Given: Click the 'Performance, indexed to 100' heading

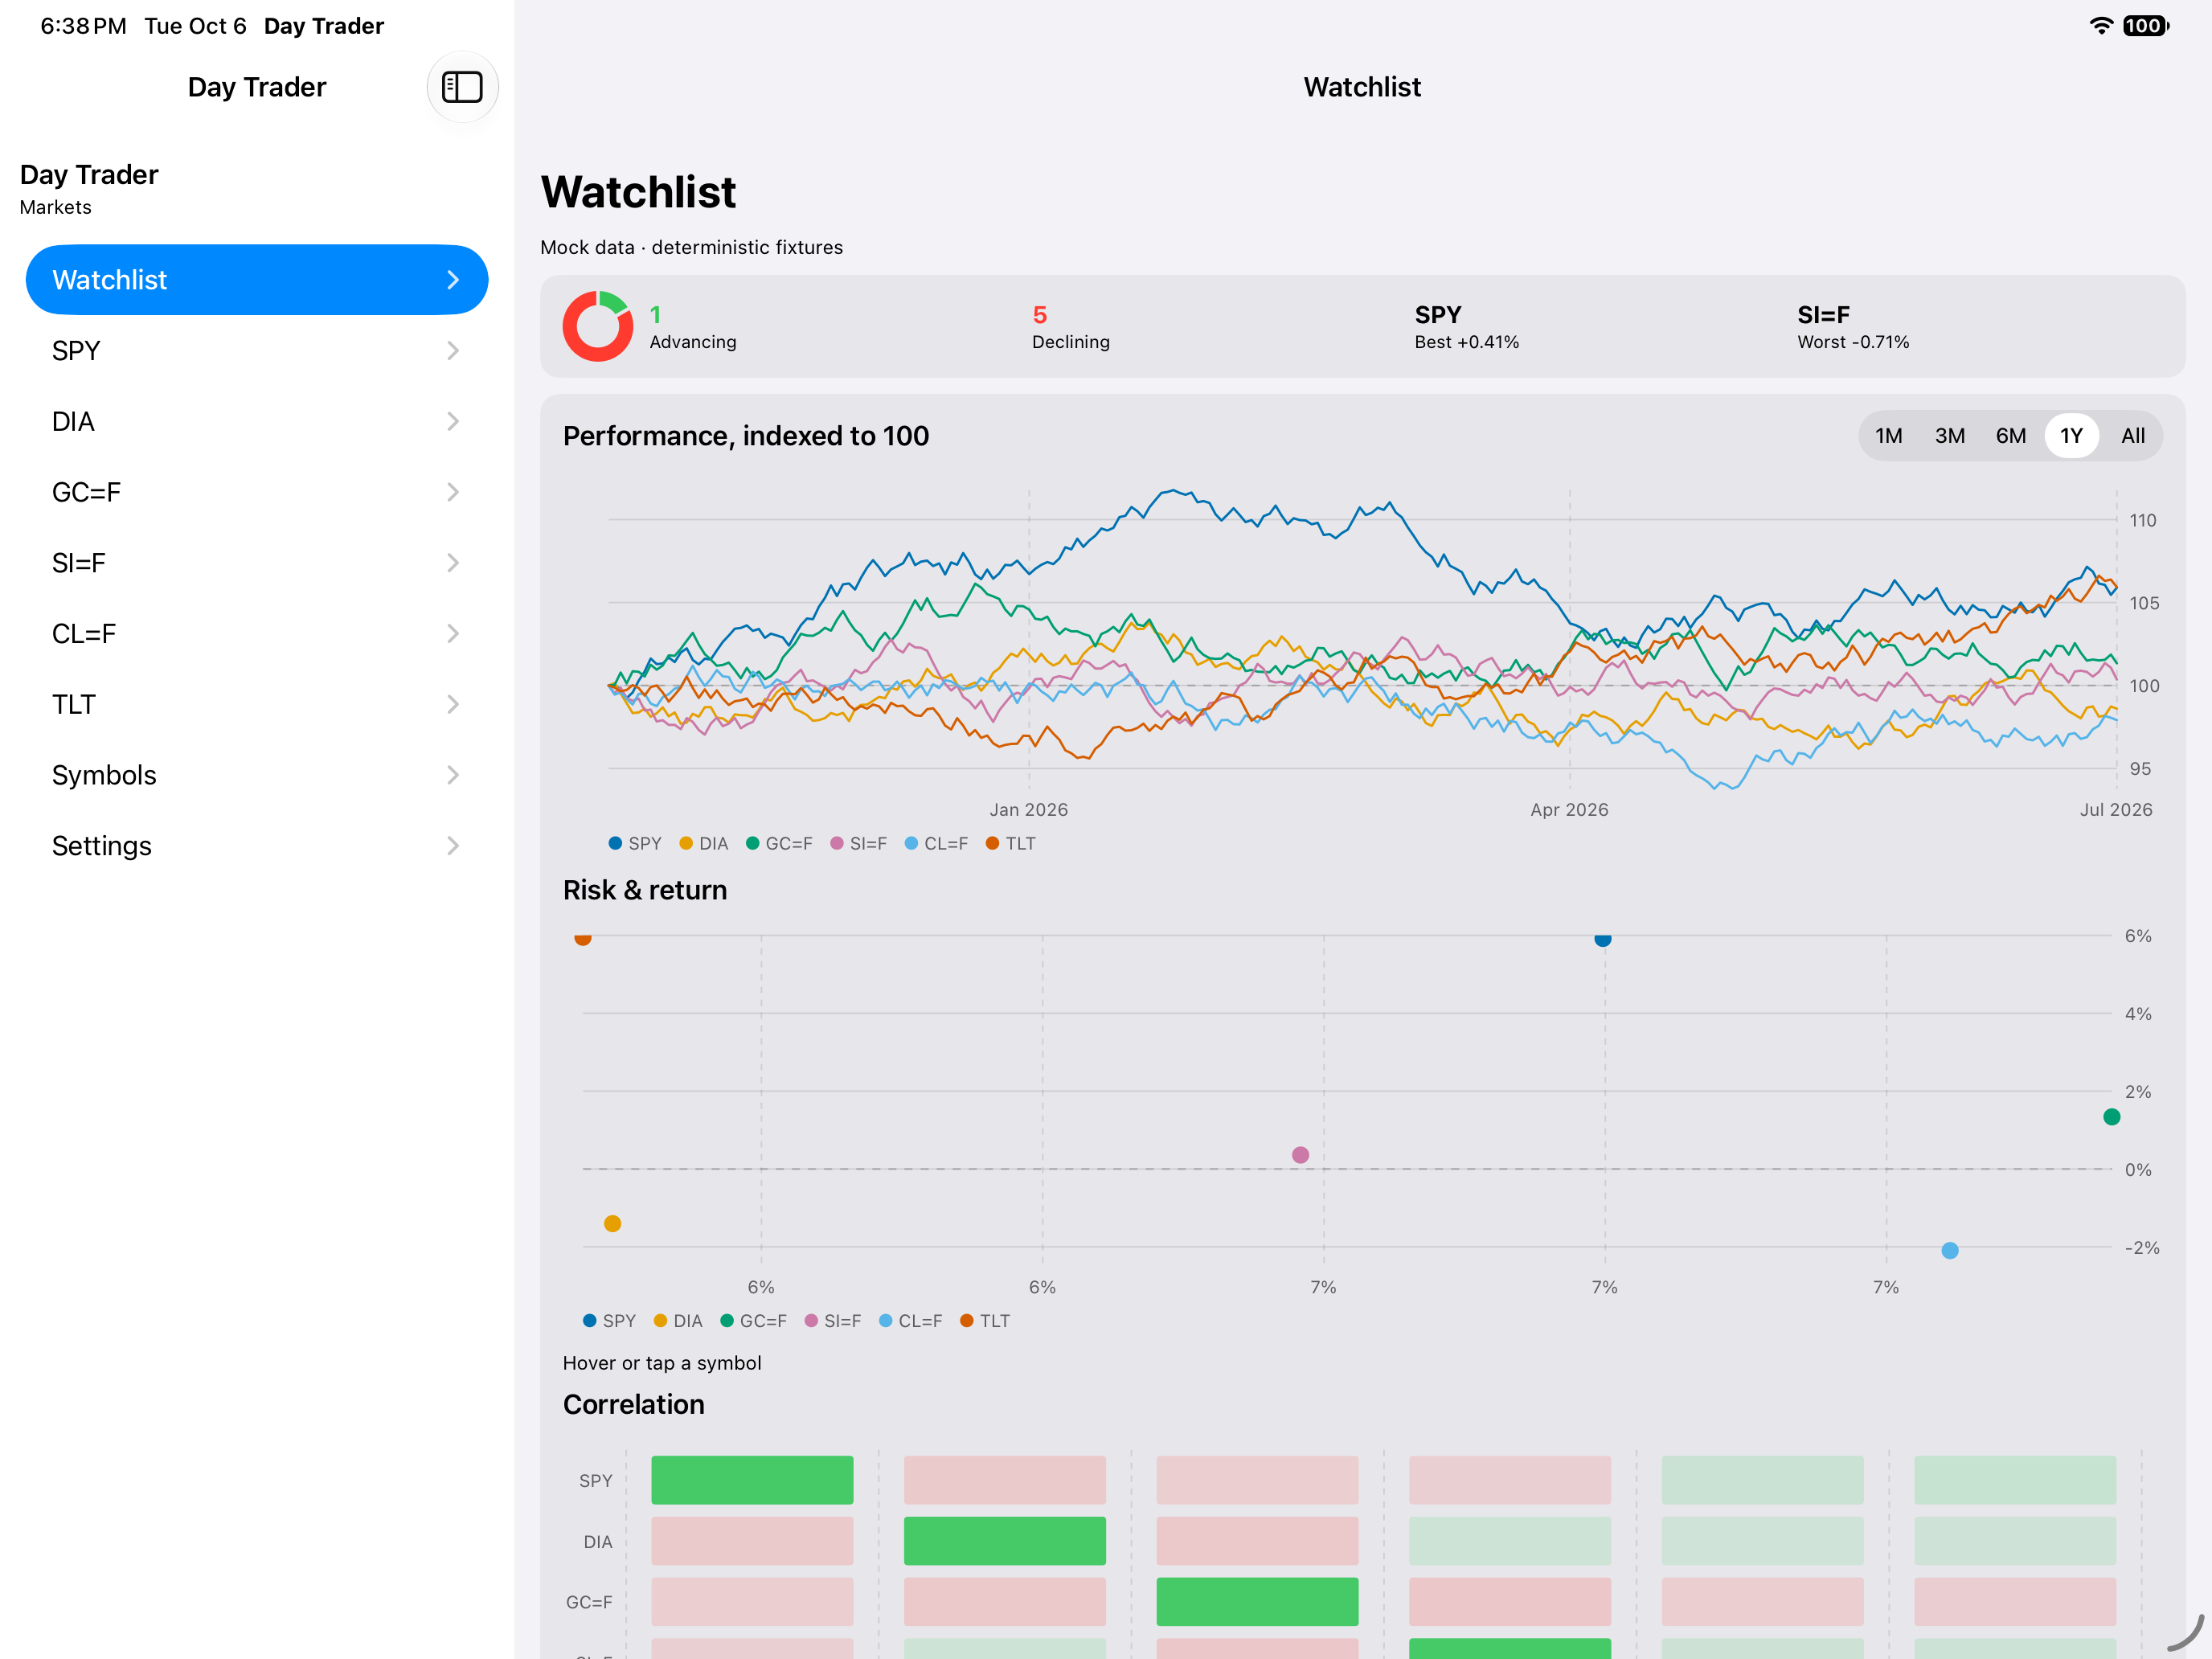Looking at the screenshot, I should [x=746, y=436].
